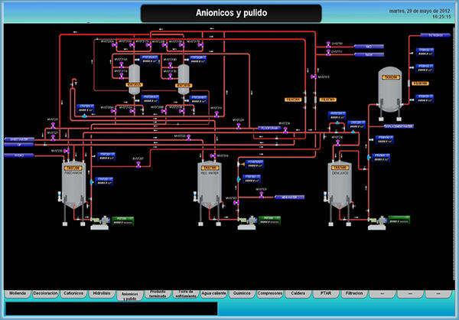The width and height of the screenshot is (459, 320).
Task: Switch to the Hidrolisis tab
Action: (x=102, y=294)
